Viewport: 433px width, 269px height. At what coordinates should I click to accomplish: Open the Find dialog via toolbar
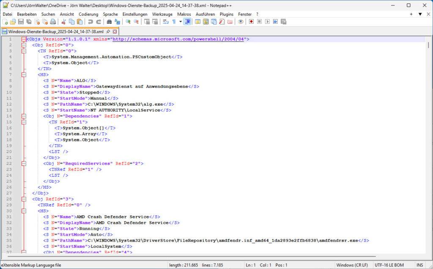point(110,21)
